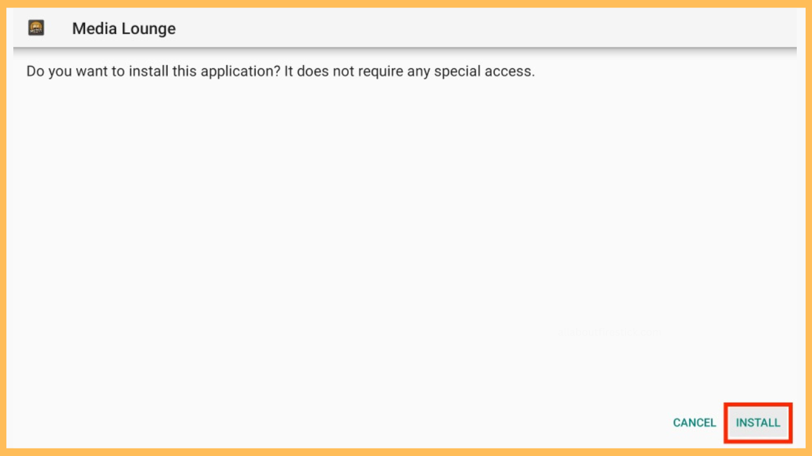This screenshot has height=456, width=812.
Task: Tap the faint allaboutfirestick.com watermark
Action: click(610, 332)
